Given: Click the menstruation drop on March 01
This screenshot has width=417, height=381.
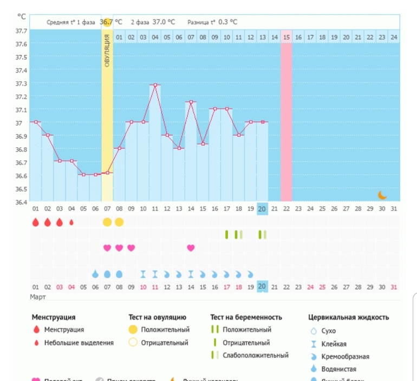Looking at the screenshot, I should pyautogui.click(x=36, y=222).
